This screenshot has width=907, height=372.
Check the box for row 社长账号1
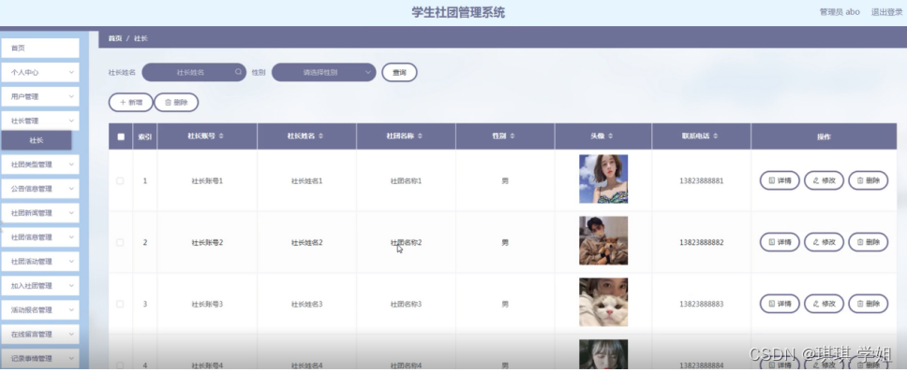pyautogui.click(x=120, y=180)
